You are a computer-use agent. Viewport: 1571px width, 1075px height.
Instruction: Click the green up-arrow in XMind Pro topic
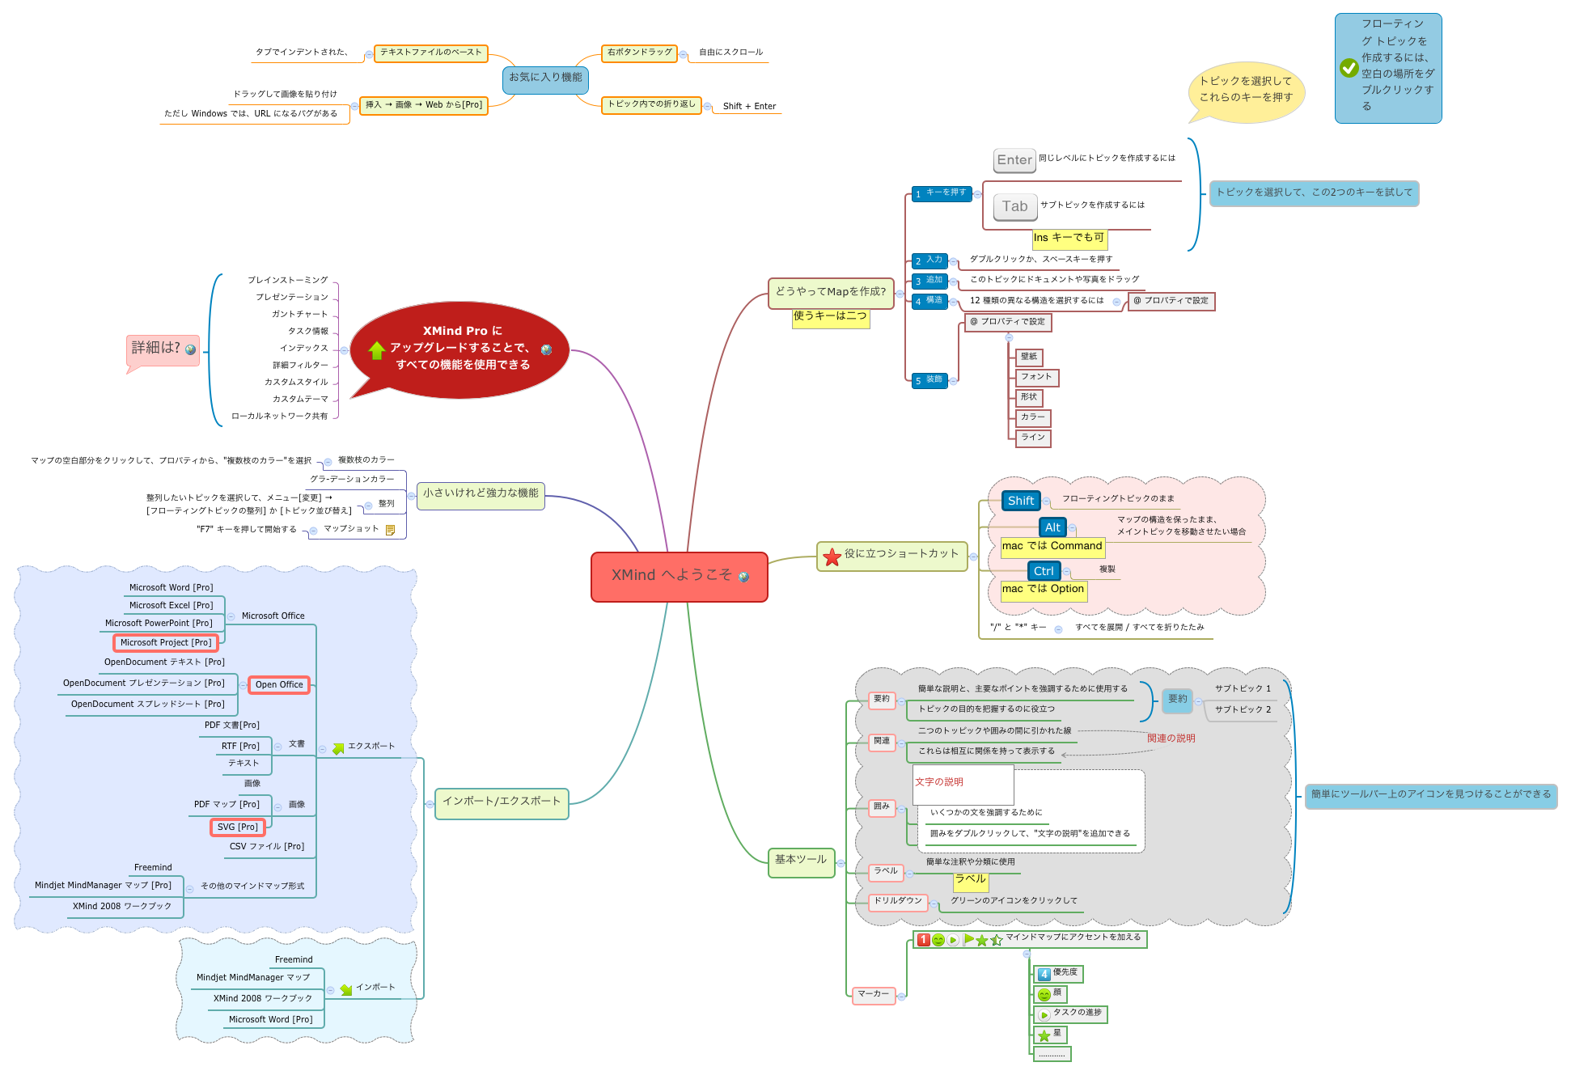[376, 350]
